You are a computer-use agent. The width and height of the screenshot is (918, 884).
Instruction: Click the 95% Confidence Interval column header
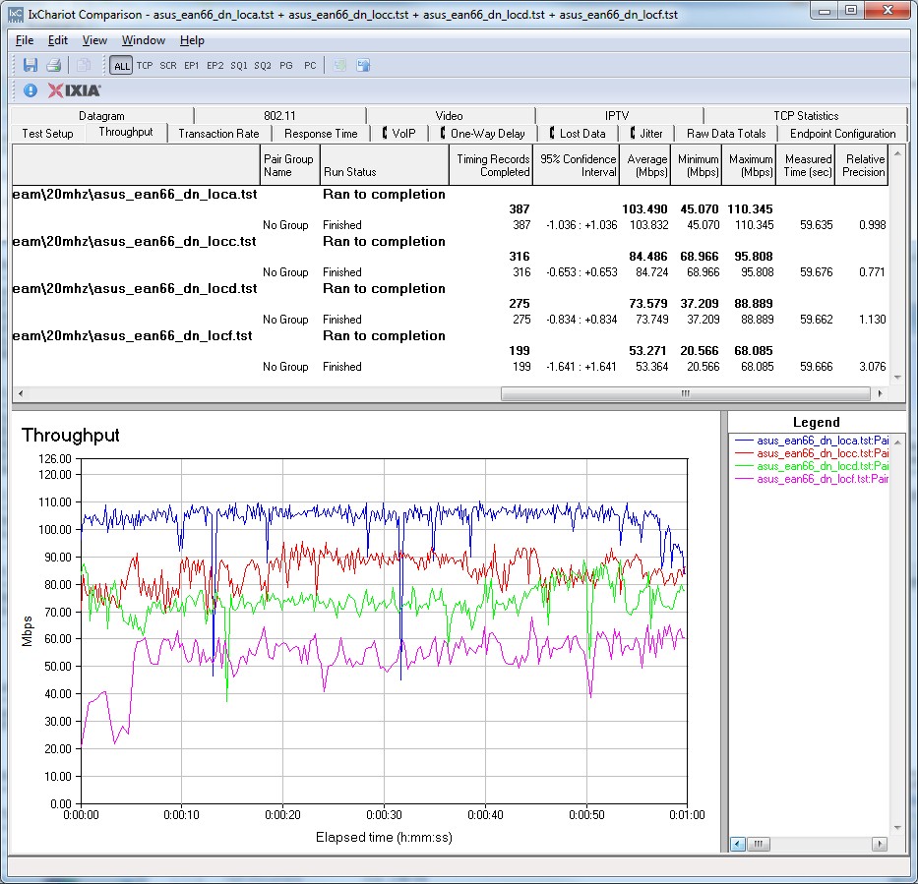tap(577, 165)
